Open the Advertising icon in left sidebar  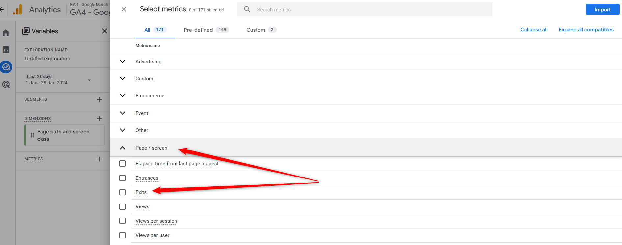6,85
